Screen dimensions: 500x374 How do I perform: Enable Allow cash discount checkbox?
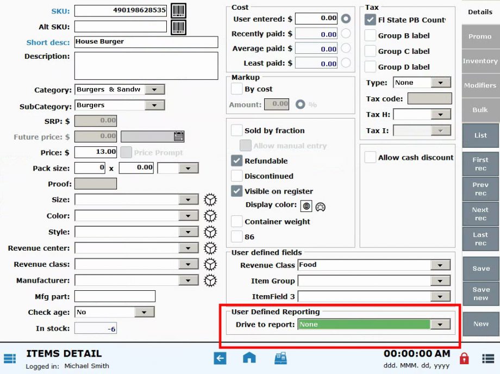(x=370, y=157)
